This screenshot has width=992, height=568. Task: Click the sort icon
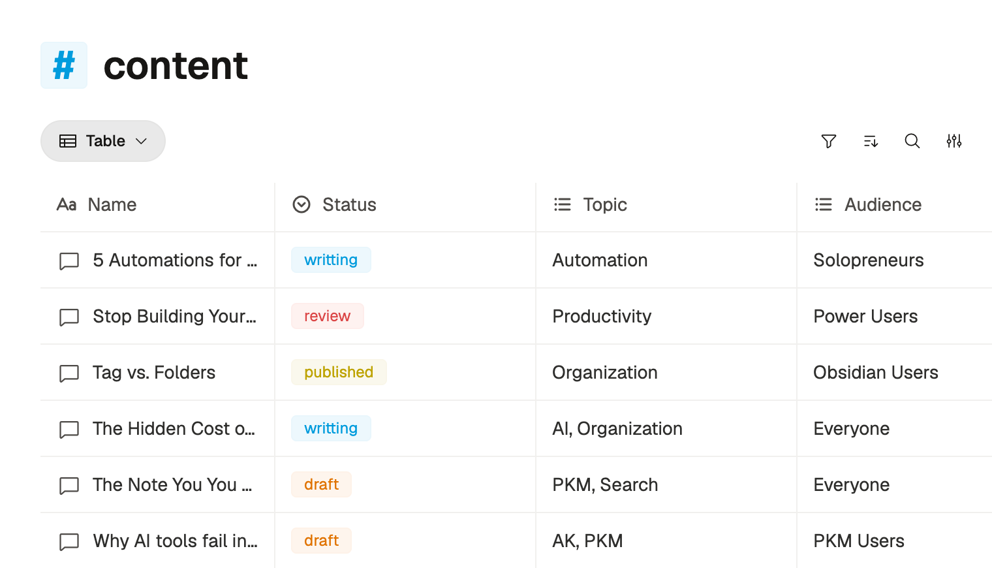[871, 141]
